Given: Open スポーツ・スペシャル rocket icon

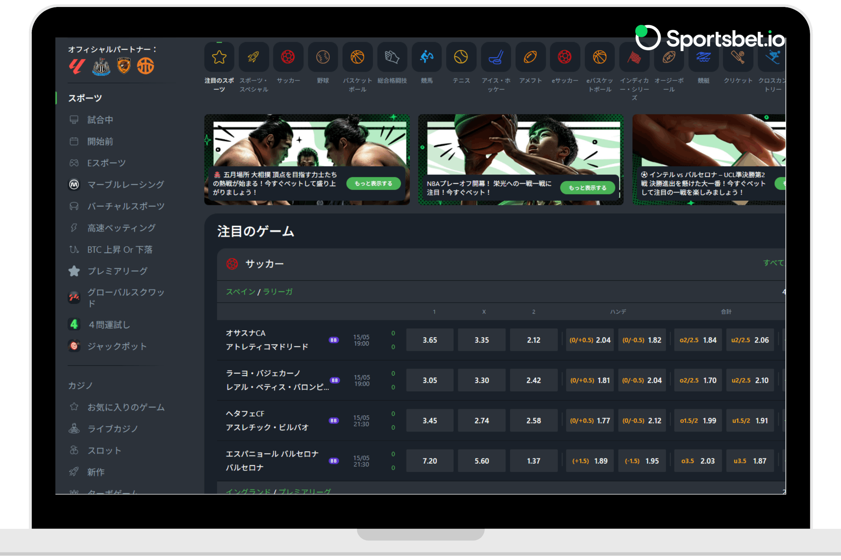Looking at the screenshot, I should pos(253,57).
